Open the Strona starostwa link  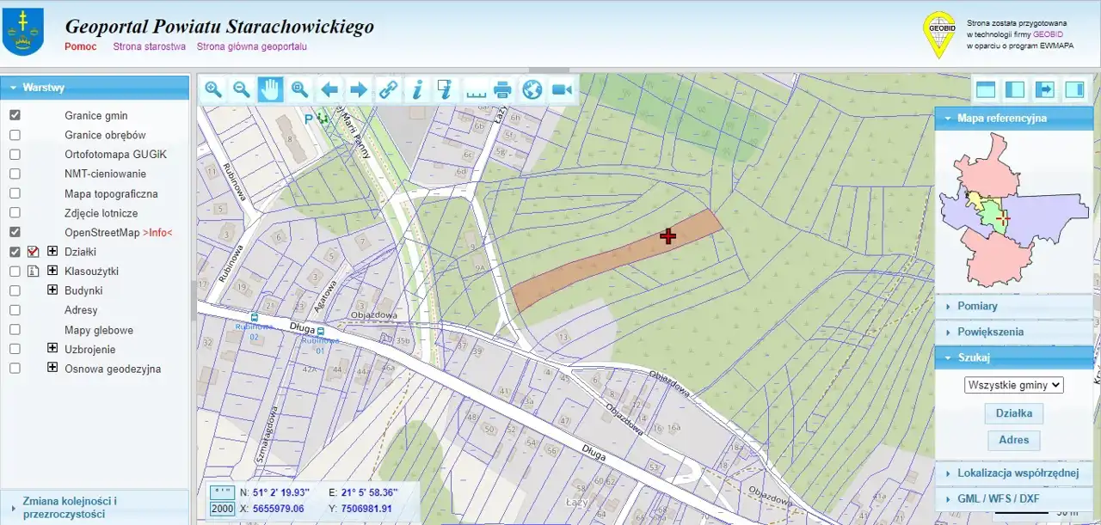(x=149, y=46)
